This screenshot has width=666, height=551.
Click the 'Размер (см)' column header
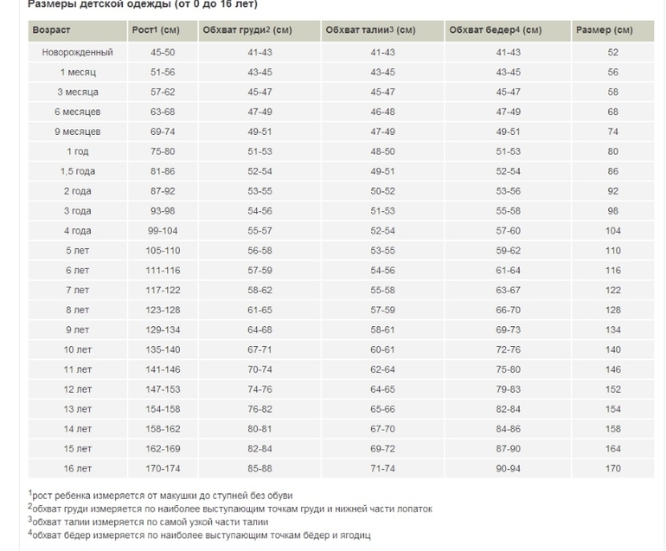tap(604, 30)
